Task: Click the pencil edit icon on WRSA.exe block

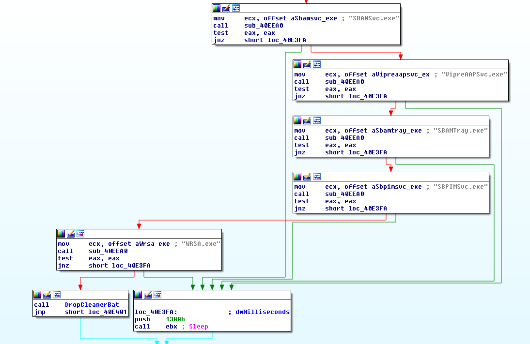Action: tap(71, 234)
